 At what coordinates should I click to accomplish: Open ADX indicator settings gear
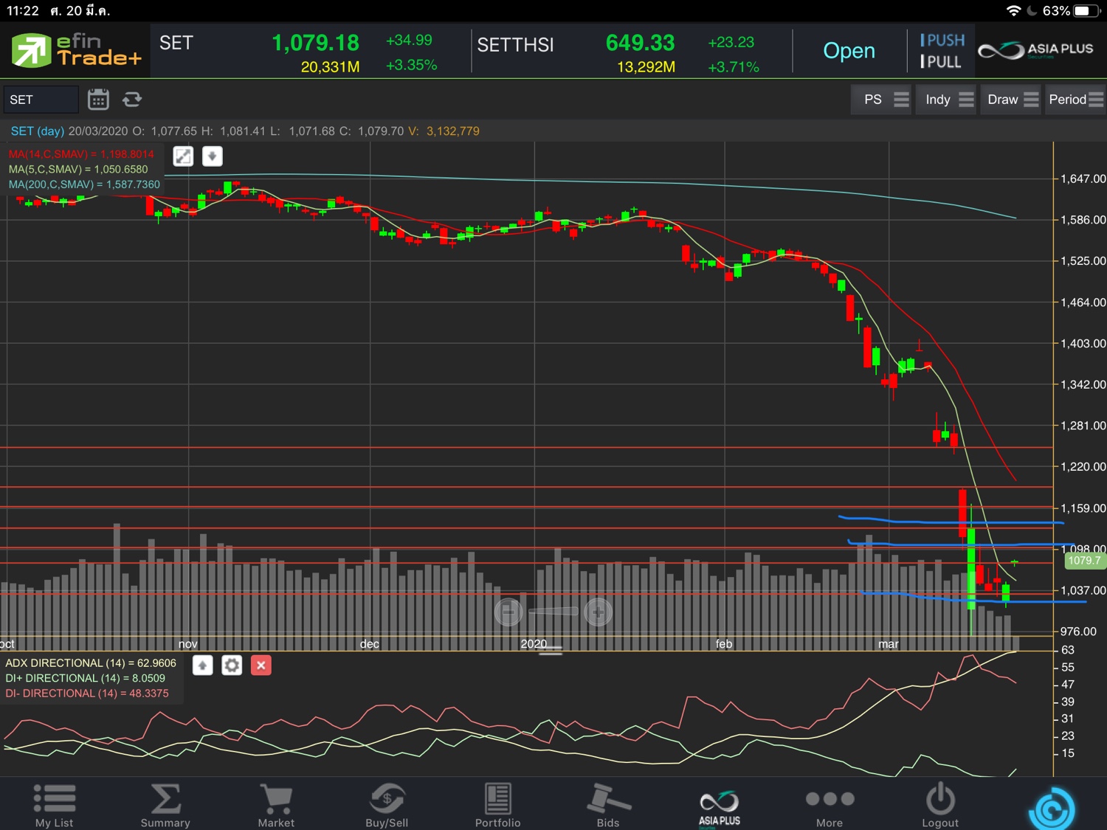pos(232,665)
